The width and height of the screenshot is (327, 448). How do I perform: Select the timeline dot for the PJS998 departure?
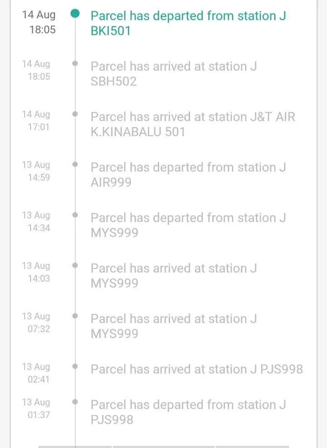pyautogui.click(x=75, y=402)
